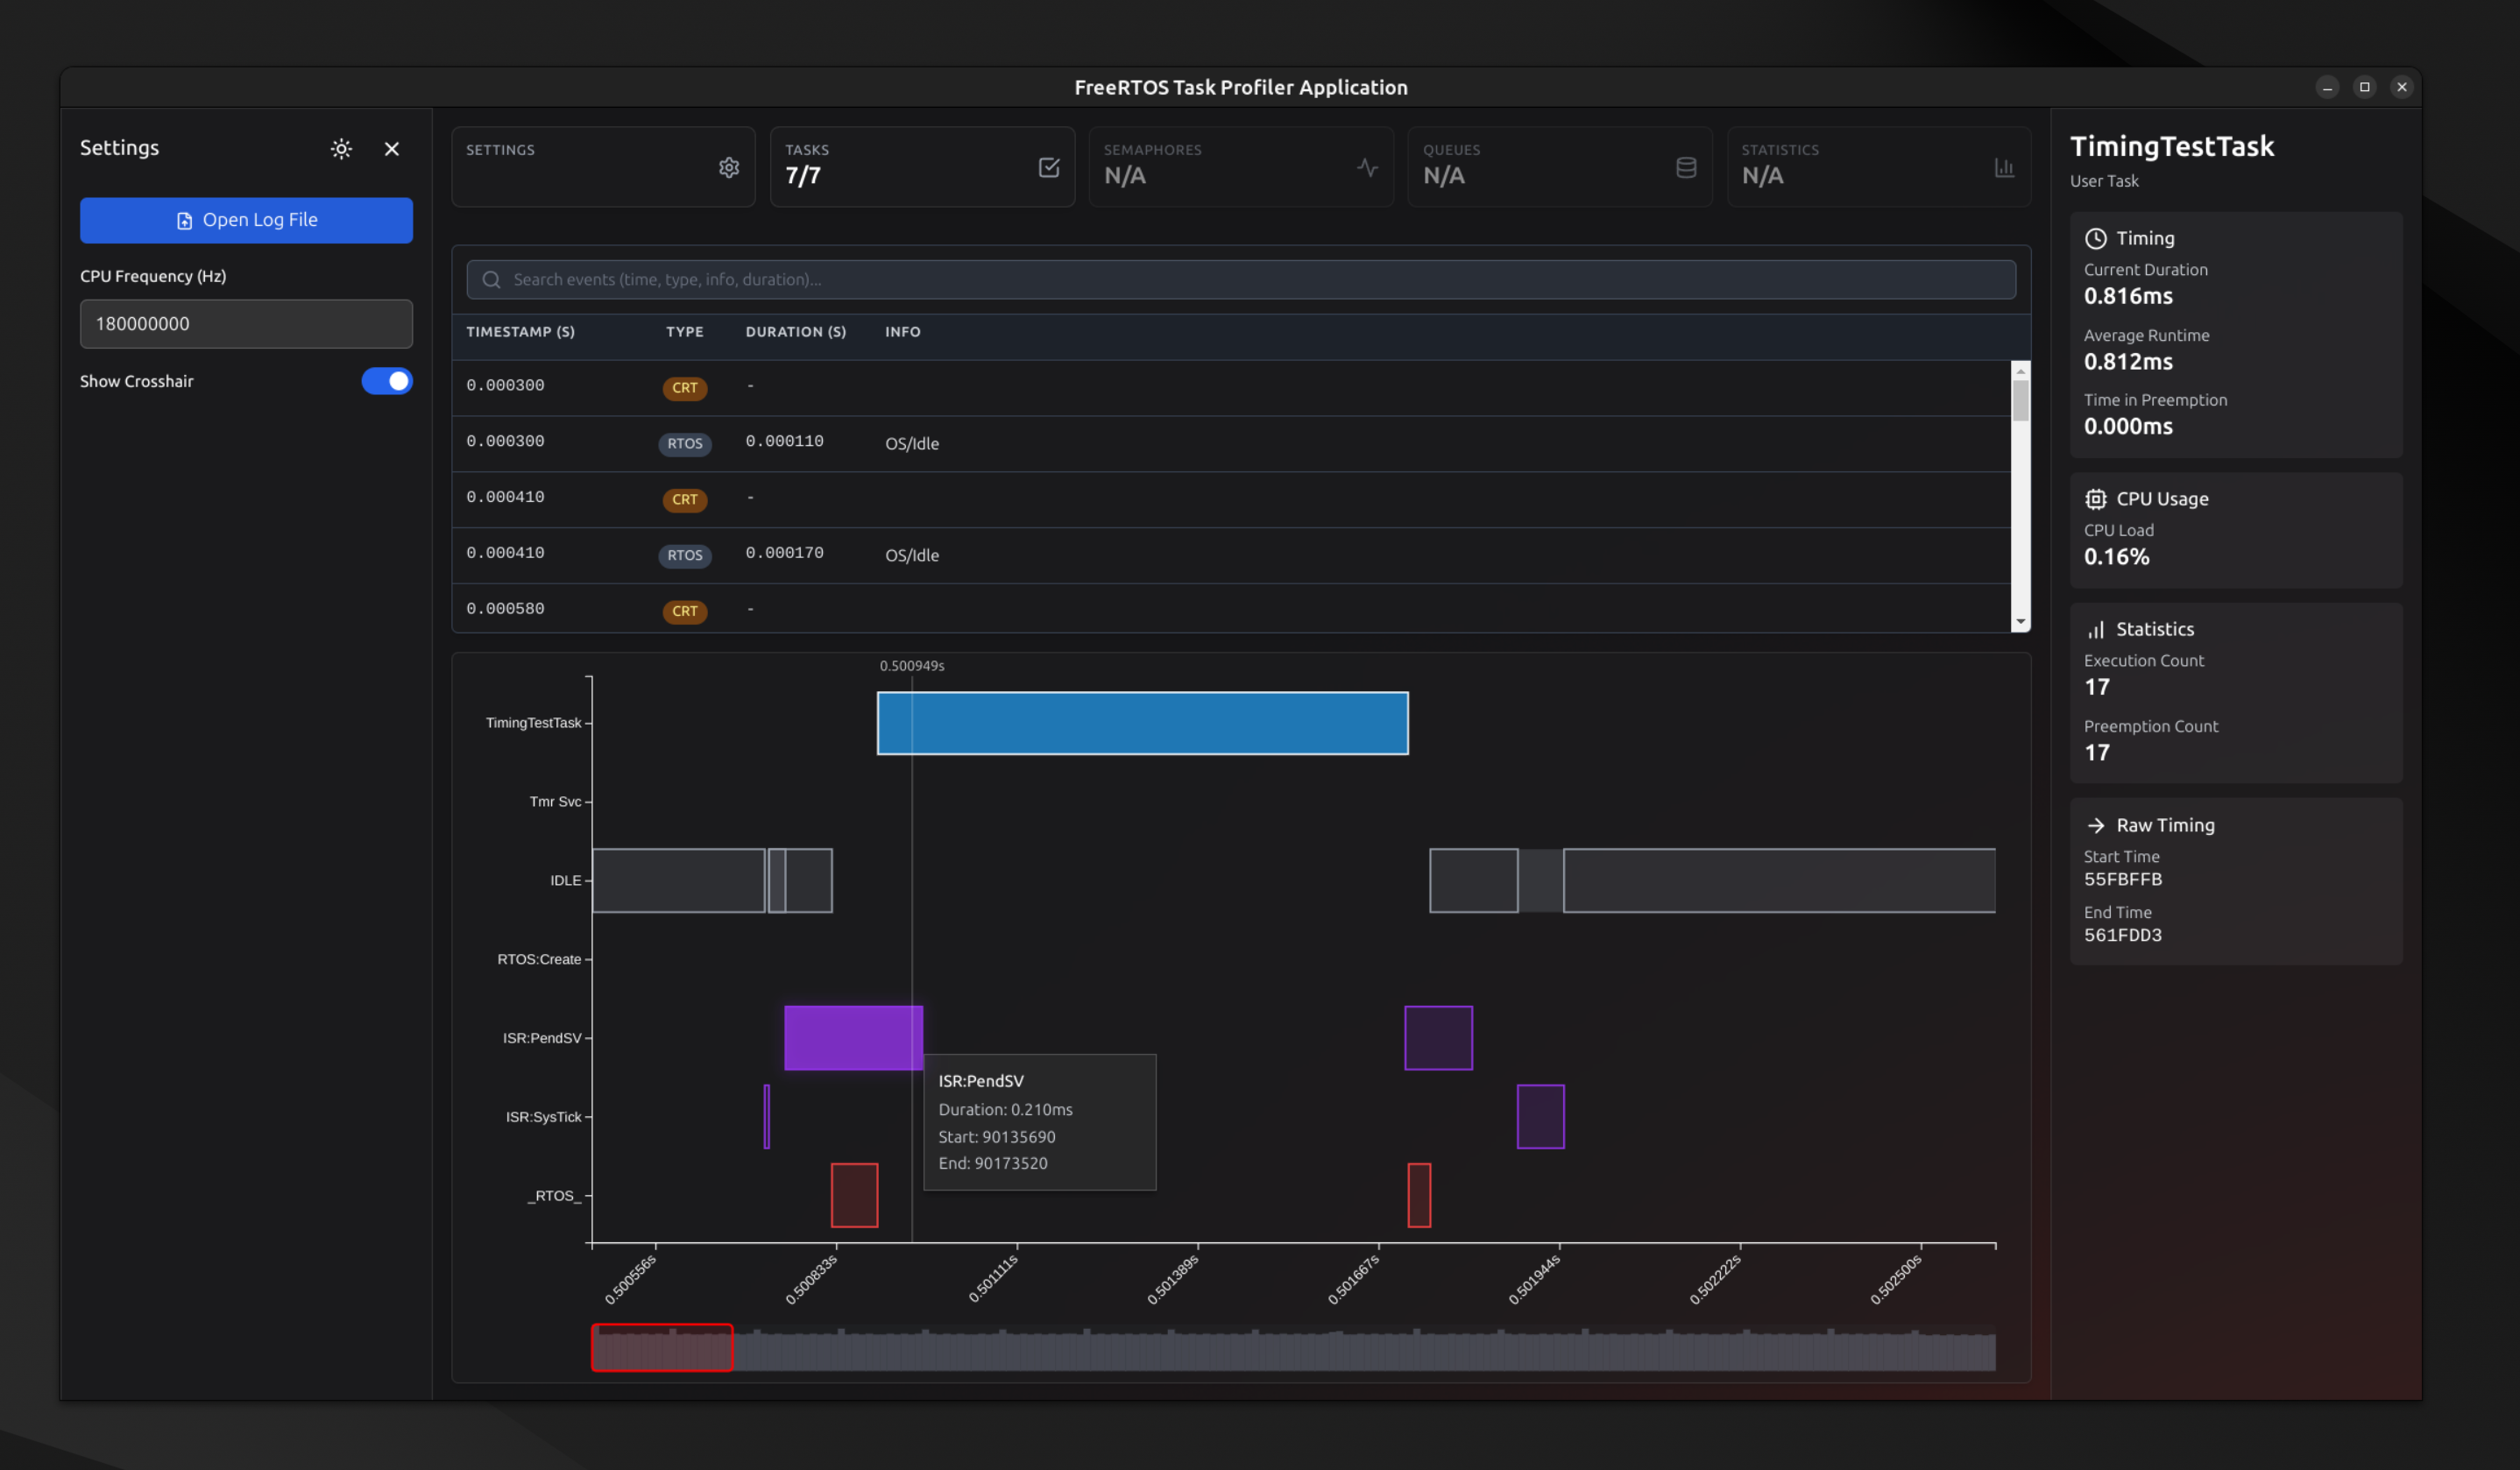2520x1470 pixels.
Task: Click CRT badge at timestamp 0.000410
Action: (685, 500)
